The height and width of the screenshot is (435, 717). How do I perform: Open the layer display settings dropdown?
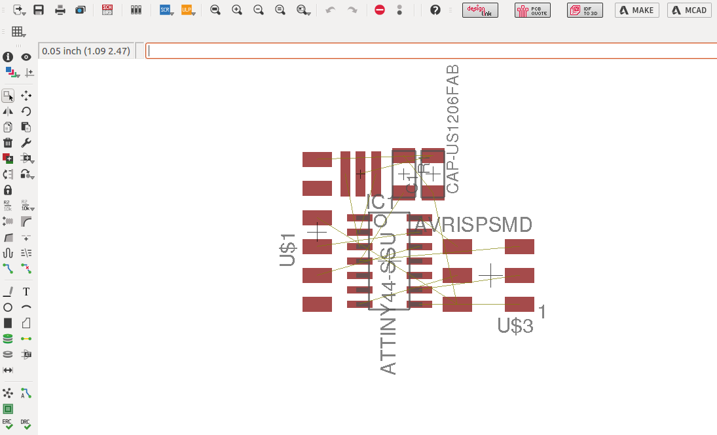pyautogui.click(x=12, y=73)
